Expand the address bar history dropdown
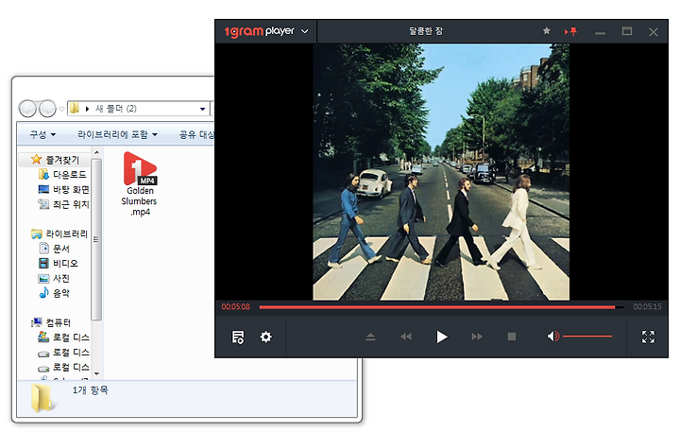The width and height of the screenshot is (680, 432). pyautogui.click(x=202, y=109)
